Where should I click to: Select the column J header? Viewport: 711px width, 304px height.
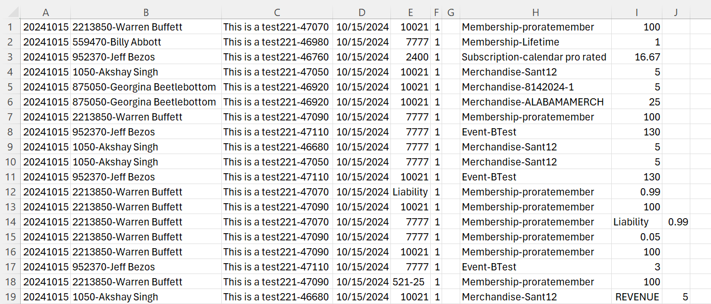[676, 12]
